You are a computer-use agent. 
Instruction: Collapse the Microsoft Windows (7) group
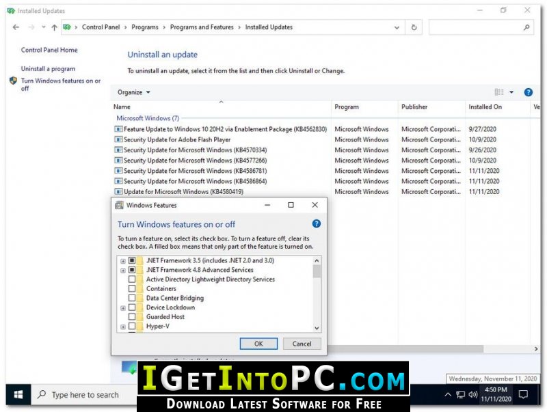[x=148, y=118]
